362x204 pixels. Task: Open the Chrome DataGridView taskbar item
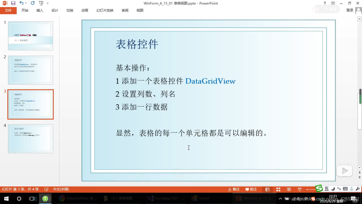coord(78,198)
